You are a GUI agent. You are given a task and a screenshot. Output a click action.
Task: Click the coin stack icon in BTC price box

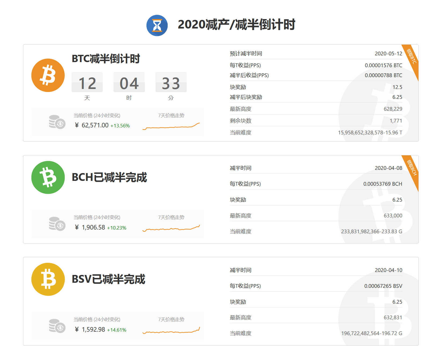coord(57,122)
